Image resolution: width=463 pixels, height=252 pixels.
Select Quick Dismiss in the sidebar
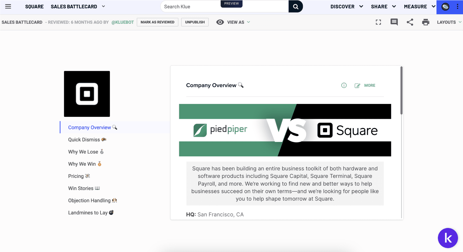tap(84, 140)
